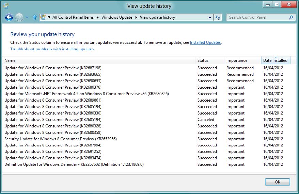Open Troubleshoot problems with installing updates
This screenshot has width=299, height=194.
(x=52, y=49)
